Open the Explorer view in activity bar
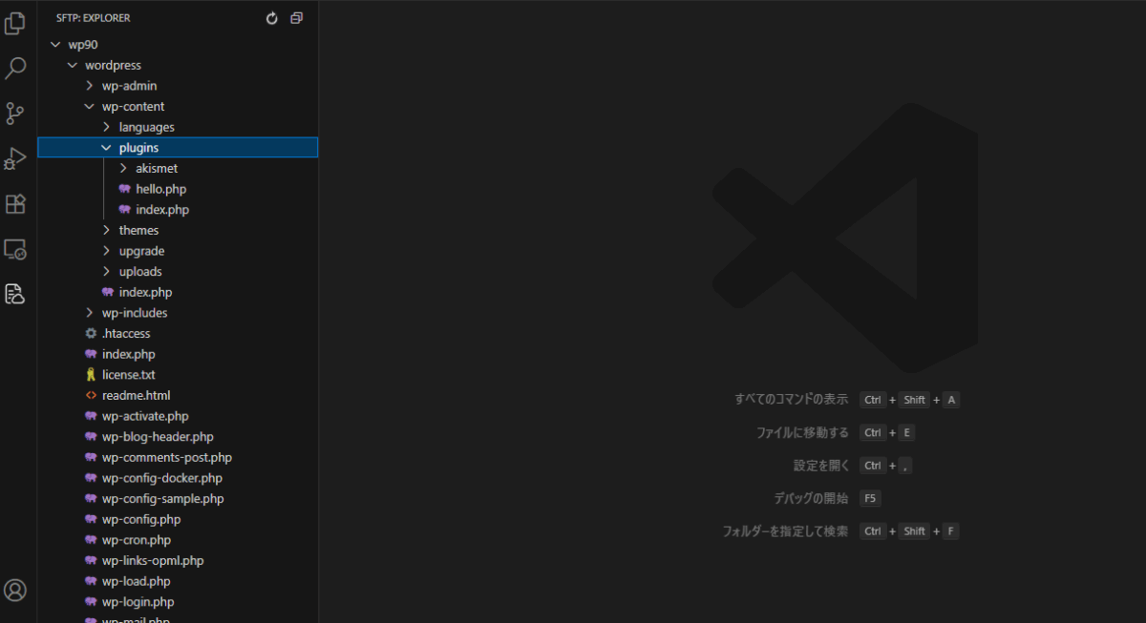This screenshot has height=623, width=1146. pos(14,24)
